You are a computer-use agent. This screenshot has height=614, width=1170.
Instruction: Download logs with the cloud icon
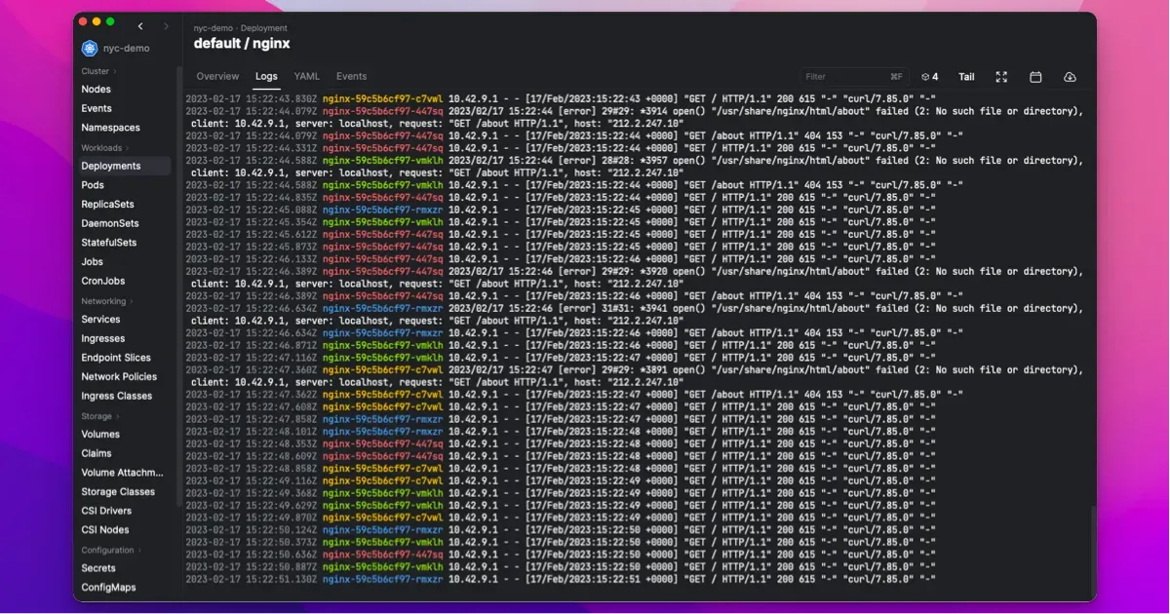click(x=1070, y=77)
